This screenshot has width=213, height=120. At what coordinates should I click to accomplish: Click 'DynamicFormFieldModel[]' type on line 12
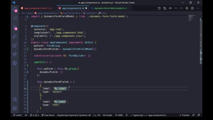80,49
